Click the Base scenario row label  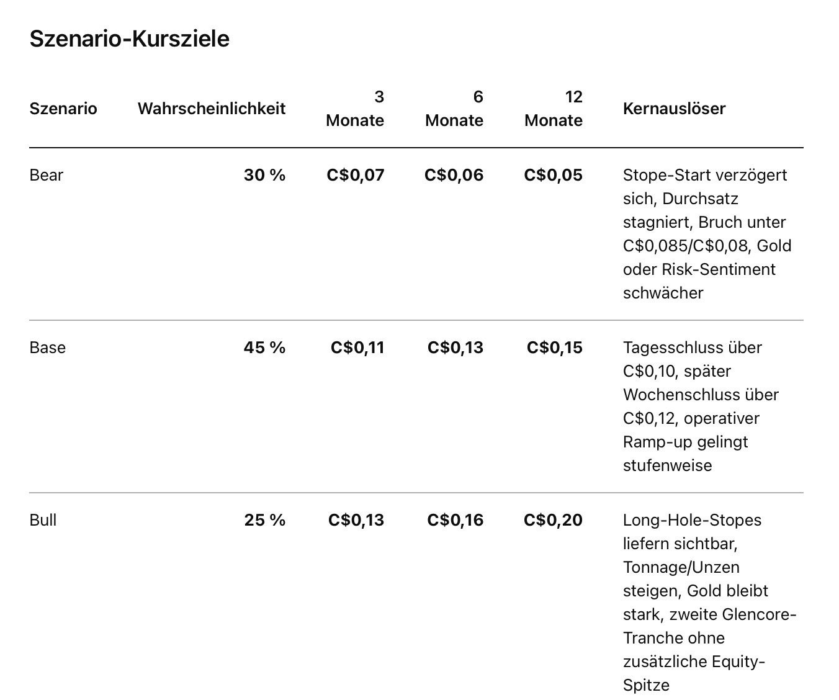(x=48, y=348)
